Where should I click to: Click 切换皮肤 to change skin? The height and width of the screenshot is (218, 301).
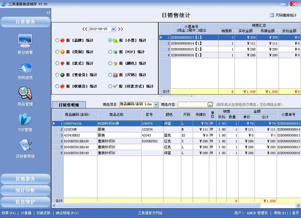point(43,213)
